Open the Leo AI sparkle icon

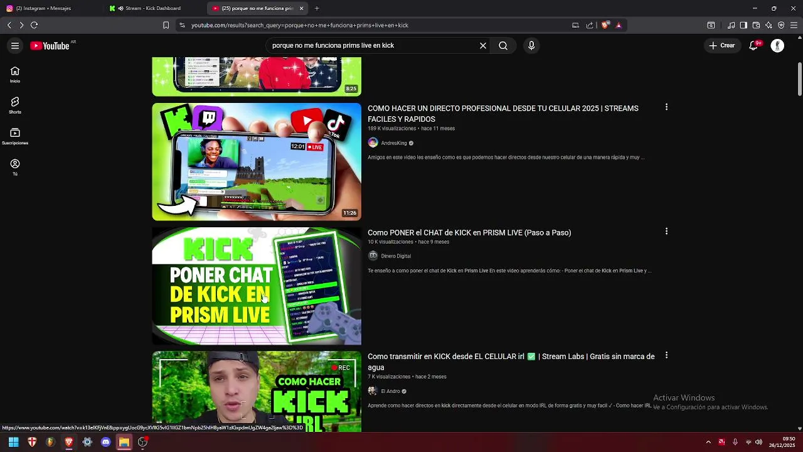click(x=768, y=25)
